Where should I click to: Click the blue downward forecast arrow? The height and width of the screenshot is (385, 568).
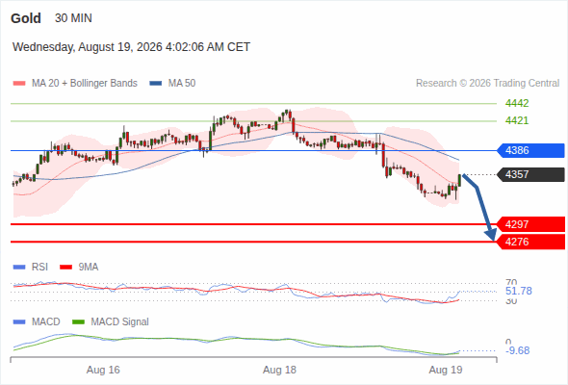point(479,207)
